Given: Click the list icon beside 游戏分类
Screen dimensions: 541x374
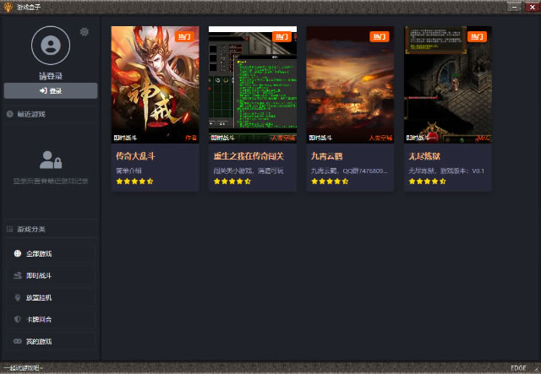Looking at the screenshot, I should click(x=9, y=230).
